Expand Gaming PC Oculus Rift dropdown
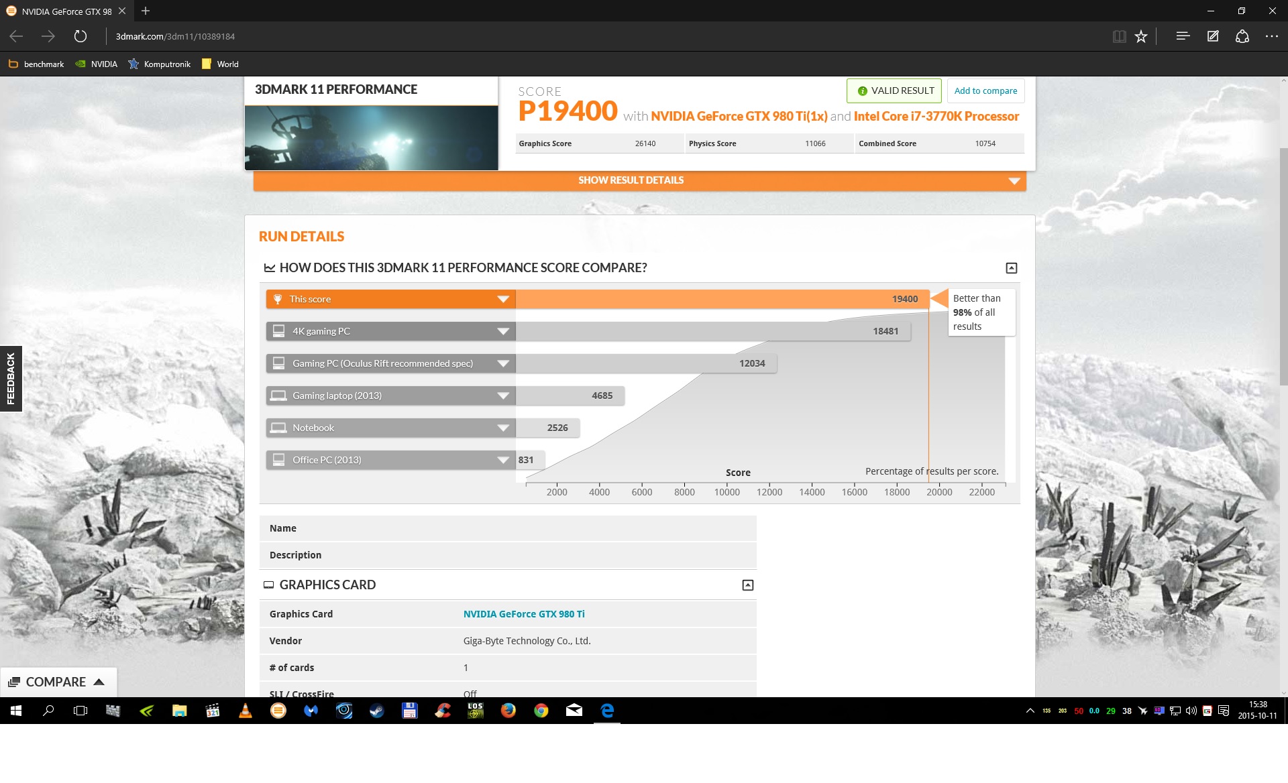This screenshot has width=1288, height=783. [x=503, y=363]
